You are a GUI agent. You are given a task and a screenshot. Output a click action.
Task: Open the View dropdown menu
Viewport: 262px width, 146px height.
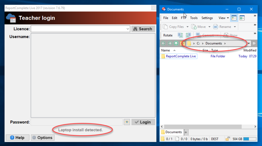[x=224, y=18]
